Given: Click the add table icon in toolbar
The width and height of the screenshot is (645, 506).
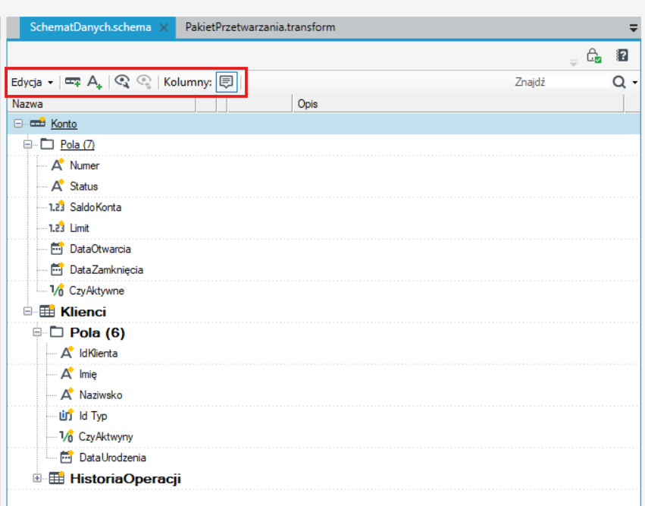Looking at the screenshot, I should 73,82.
